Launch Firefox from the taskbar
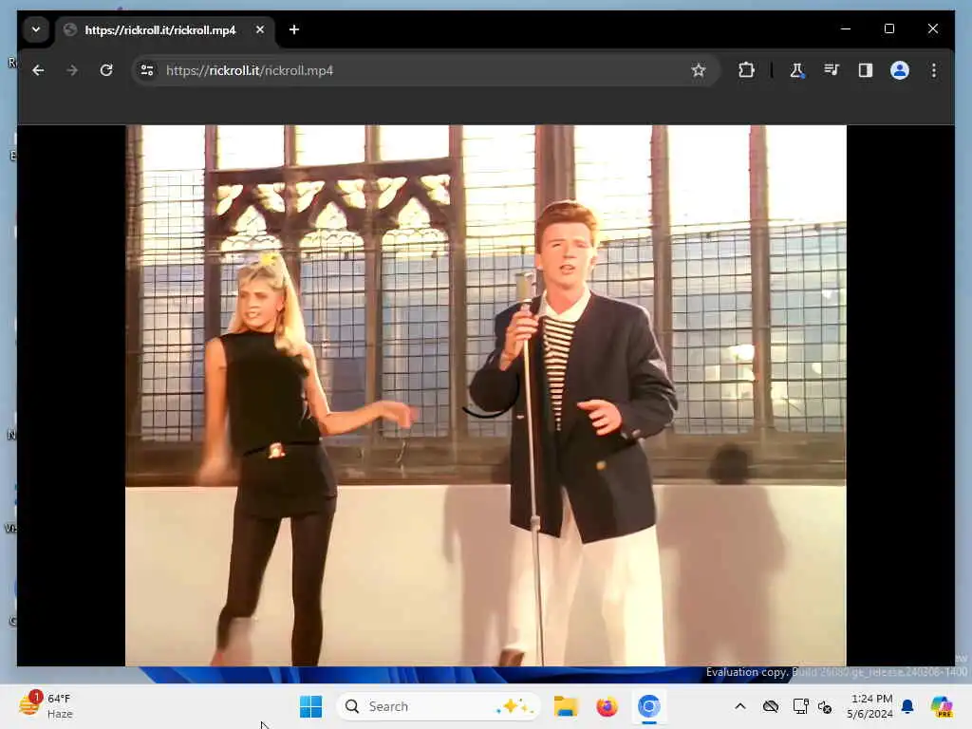 (x=607, y=706)
